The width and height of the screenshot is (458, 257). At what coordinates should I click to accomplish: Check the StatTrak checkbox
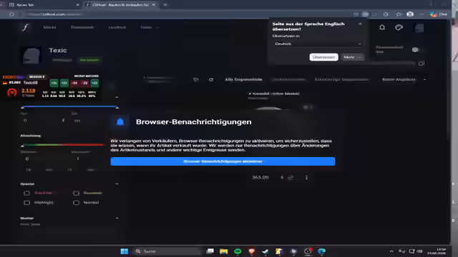27,193
